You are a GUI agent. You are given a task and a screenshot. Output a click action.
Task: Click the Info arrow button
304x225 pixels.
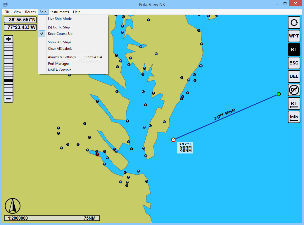pos(294,117)
